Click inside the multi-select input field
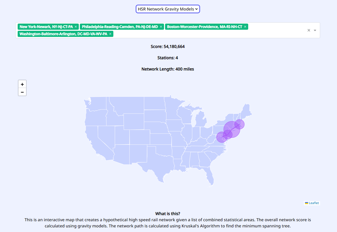This screenshot has width=337, height=232. pyautogui.click(x=205, y=34)
